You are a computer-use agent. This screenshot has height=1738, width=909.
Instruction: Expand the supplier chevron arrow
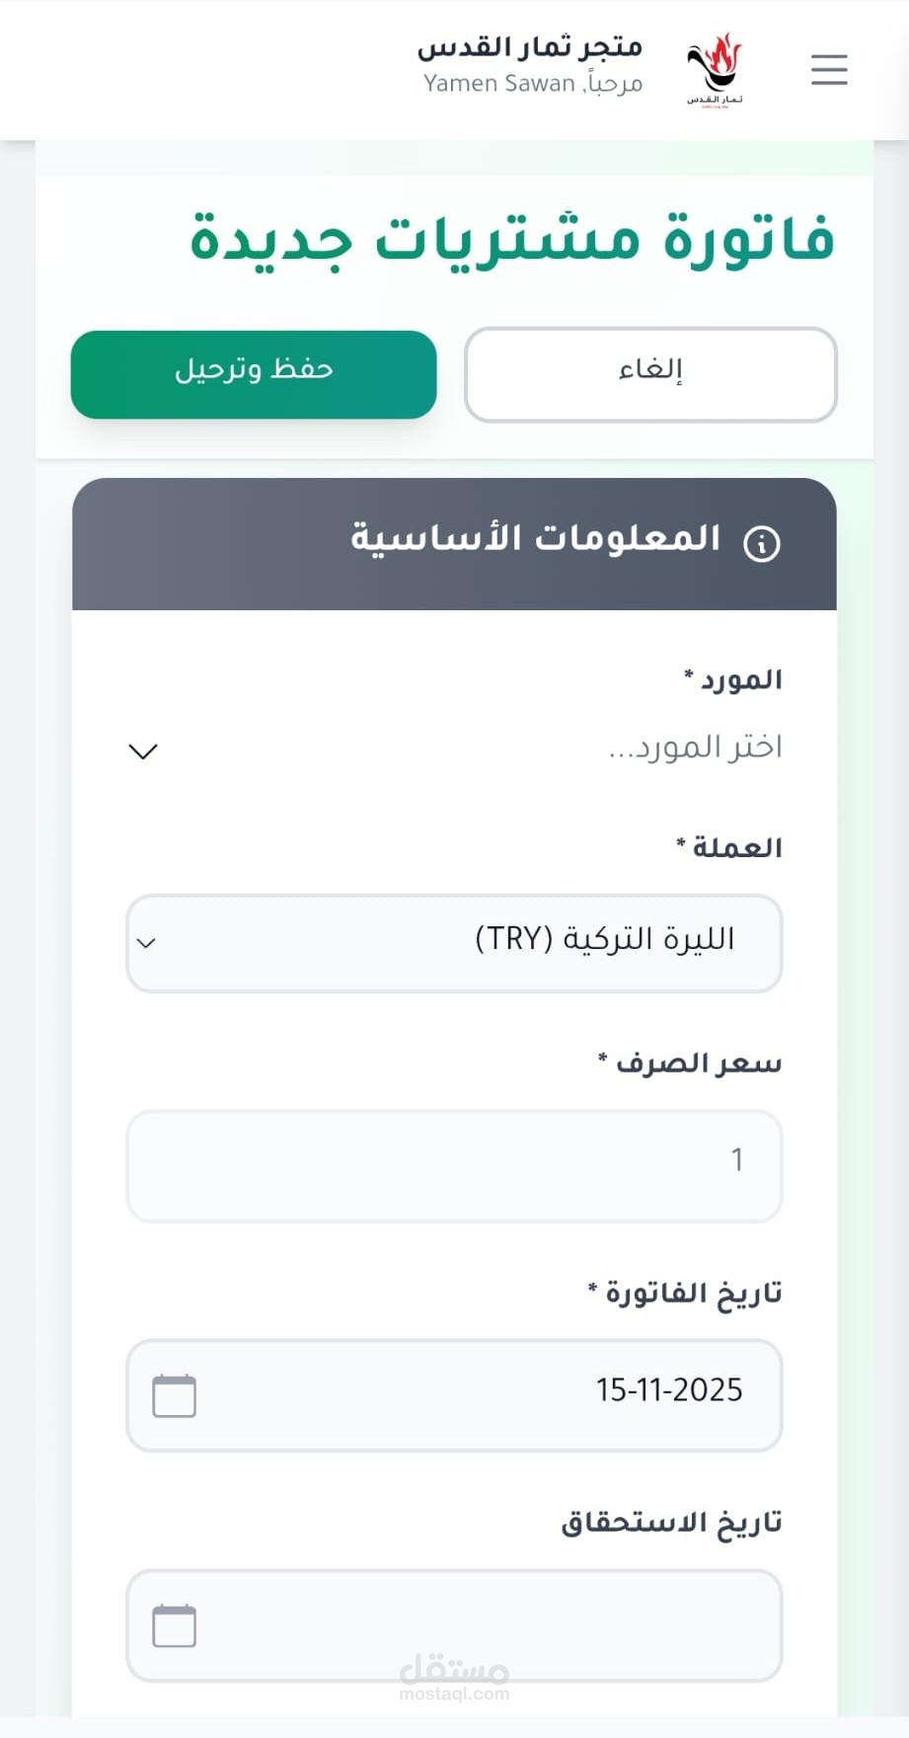tap(143, 751)
